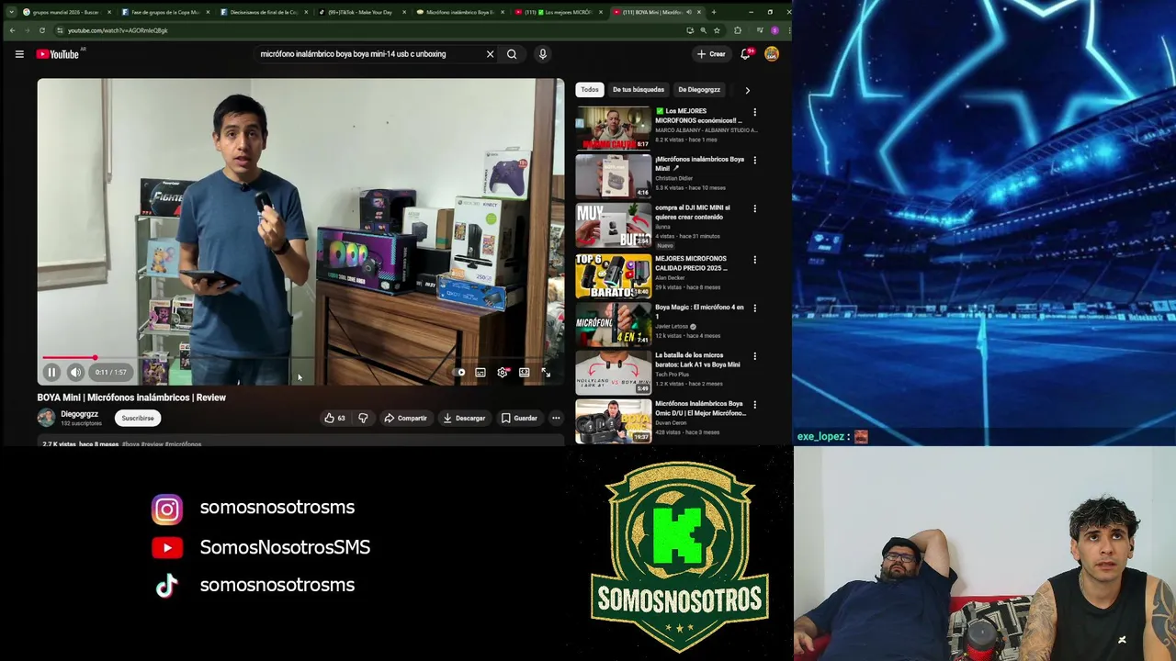The width and height of the screenshot is (1176, 661).
Task: Open options for La batalla de los micros video
Action: click(x=755, y=356)
